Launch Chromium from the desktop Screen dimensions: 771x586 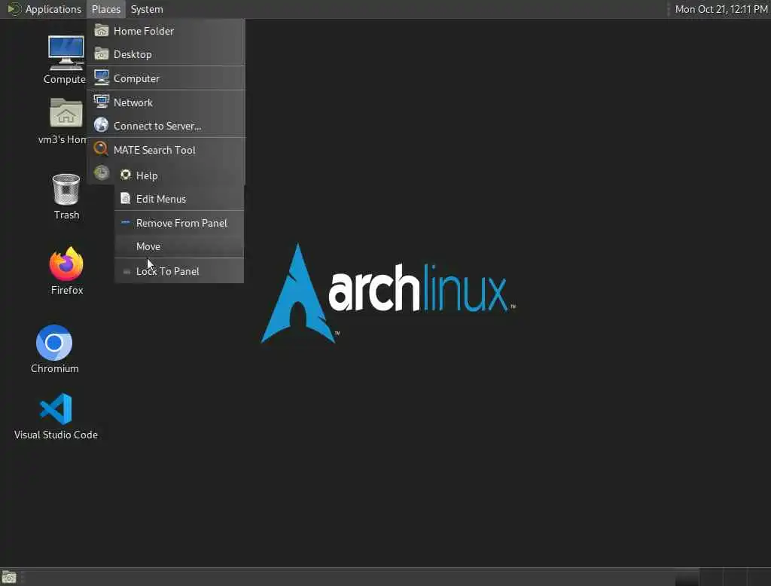(54, 343)
